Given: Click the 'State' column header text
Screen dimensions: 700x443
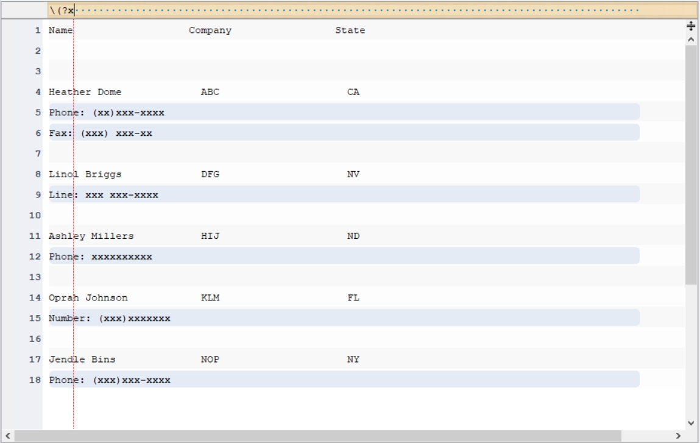Looking at the screenshot, I should [350, 30].
